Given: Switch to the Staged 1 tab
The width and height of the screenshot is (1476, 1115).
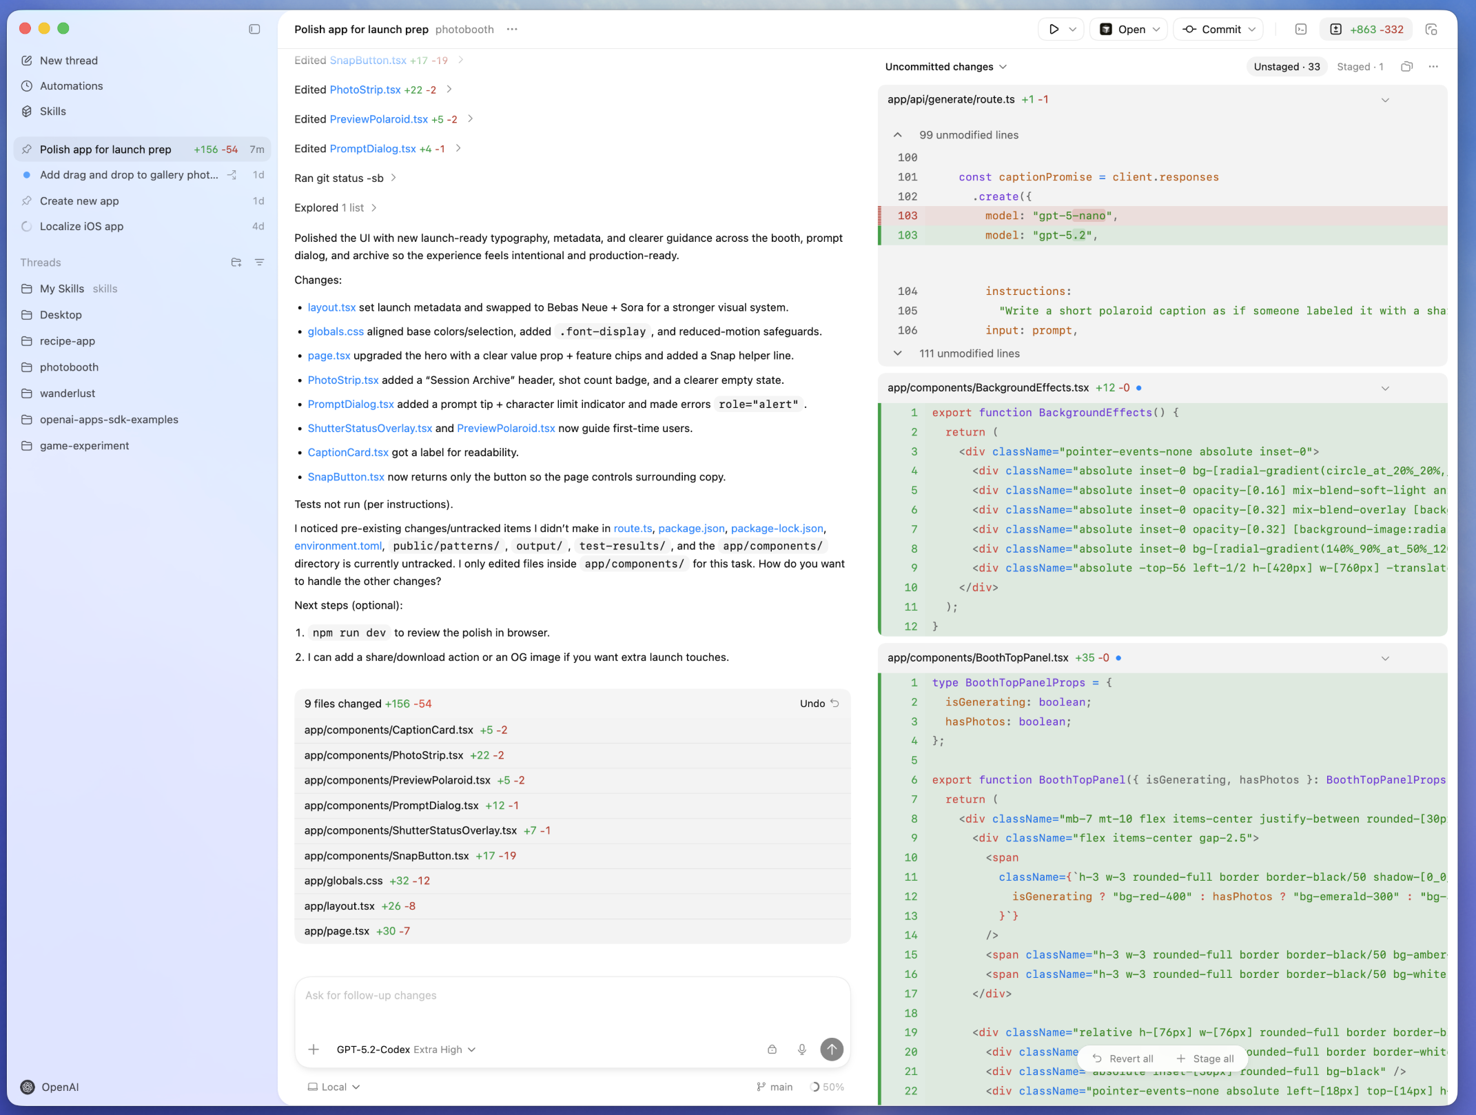Looking at the screenshot, I should click(x=1360, y=67).
